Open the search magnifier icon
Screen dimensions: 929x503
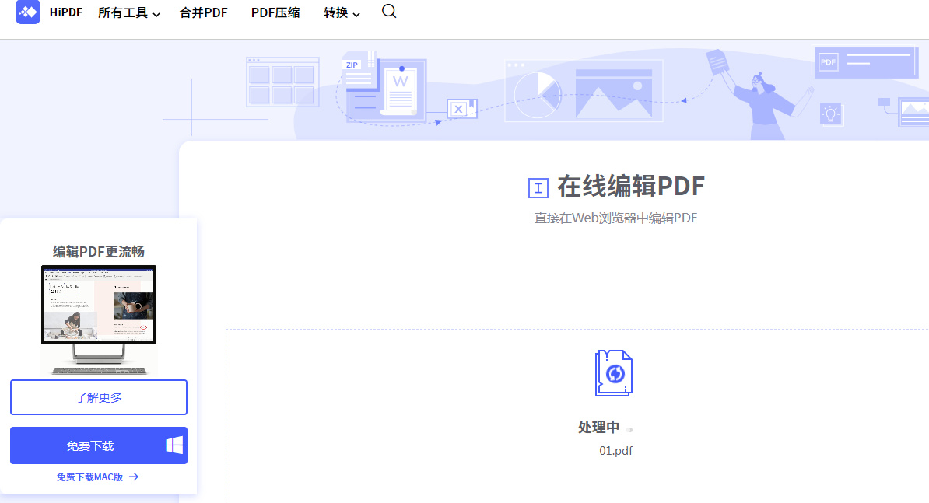click(x=388, y=12)
